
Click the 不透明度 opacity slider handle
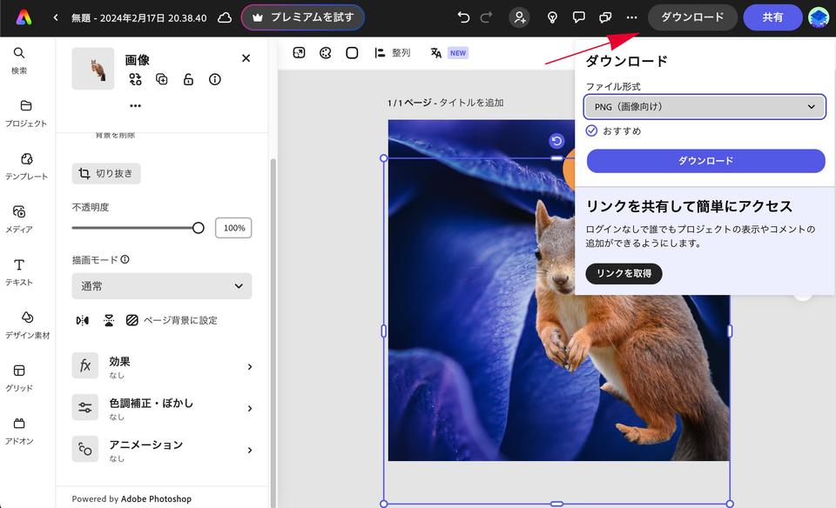[x=199, y=228]
